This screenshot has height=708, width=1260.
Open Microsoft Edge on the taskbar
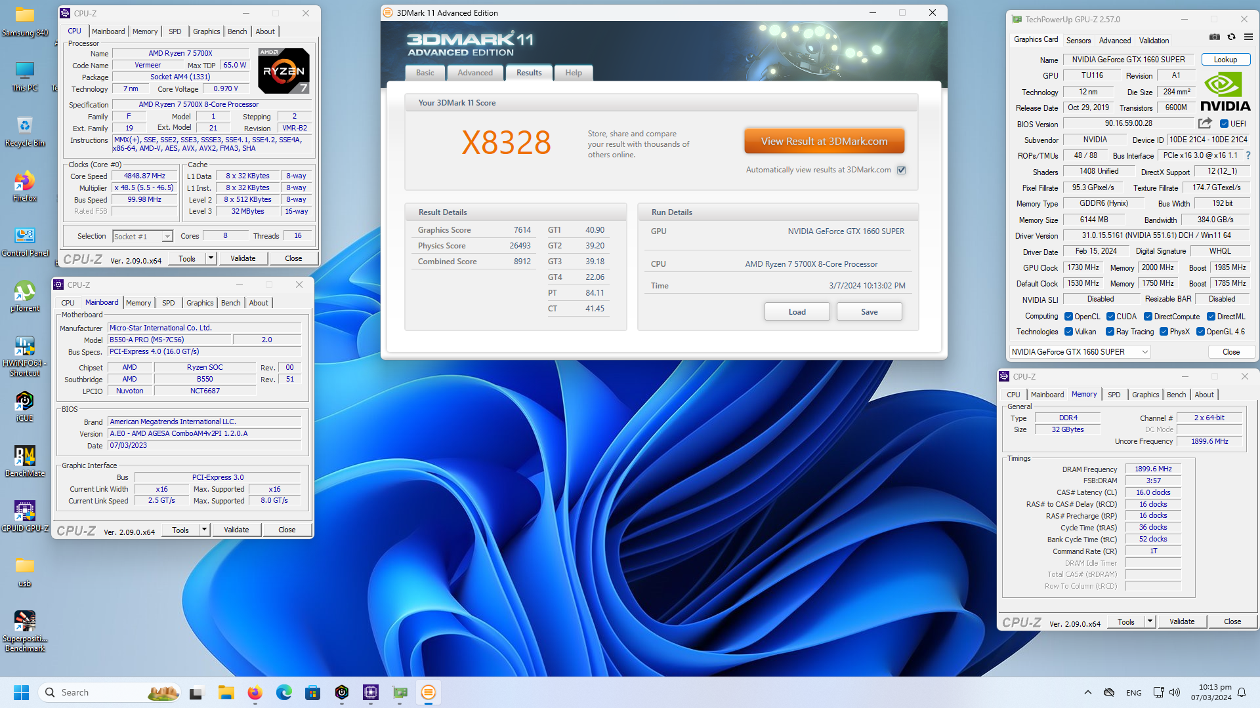point(284,692)
